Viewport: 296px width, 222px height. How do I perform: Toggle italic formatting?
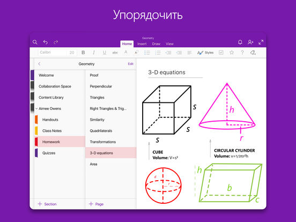click(x=94, y=53)
